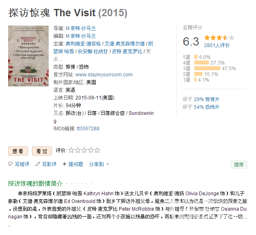256x235 pixels.
Task: Click the pencil icon for 写影评
Action: (38, 164)
